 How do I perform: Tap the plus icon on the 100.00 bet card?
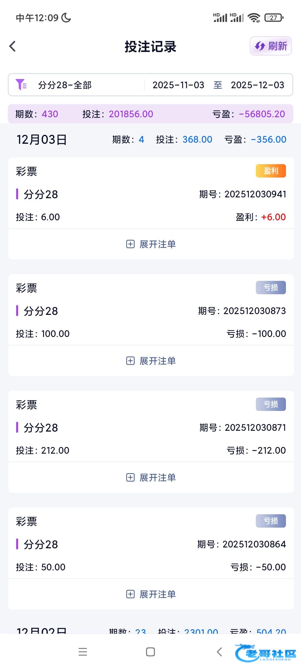(130, 361)
